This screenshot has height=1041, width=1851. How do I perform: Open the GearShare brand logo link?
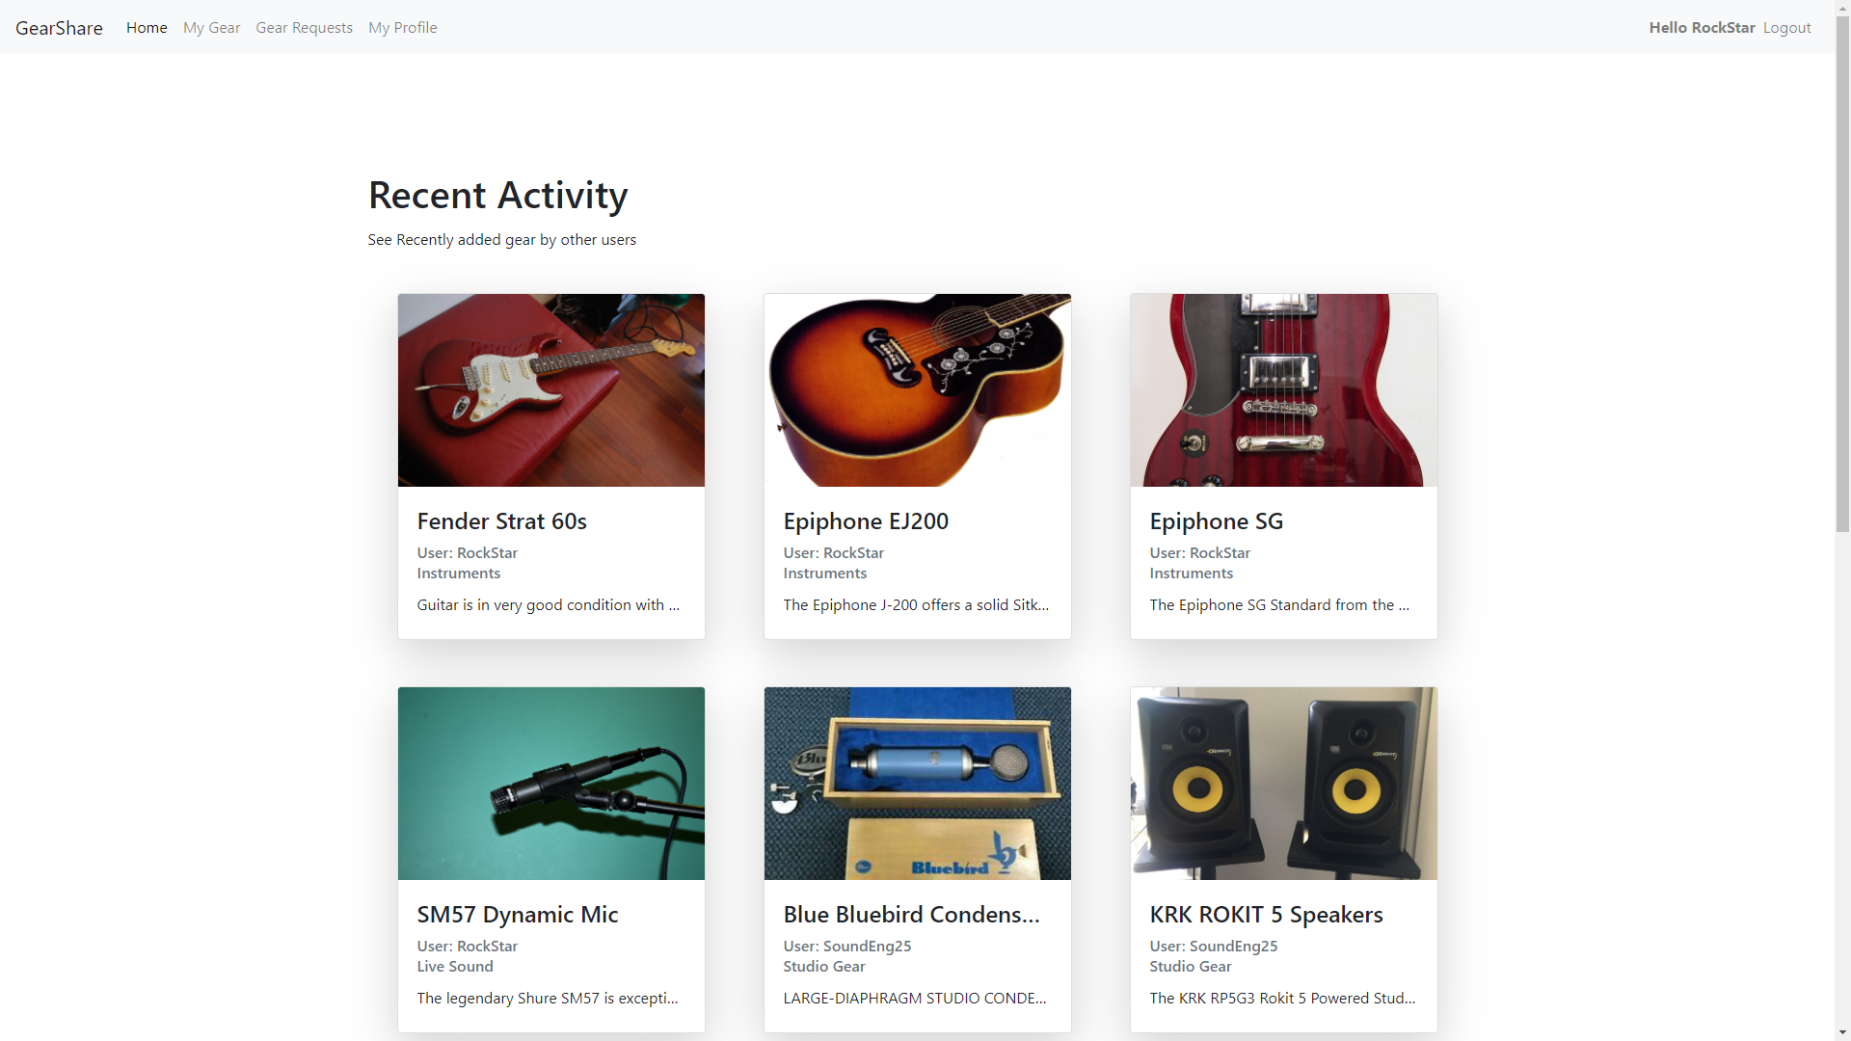[x=59, y=28]
